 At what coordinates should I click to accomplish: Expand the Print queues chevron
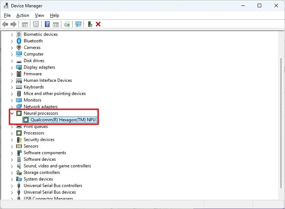pos(12,127)
